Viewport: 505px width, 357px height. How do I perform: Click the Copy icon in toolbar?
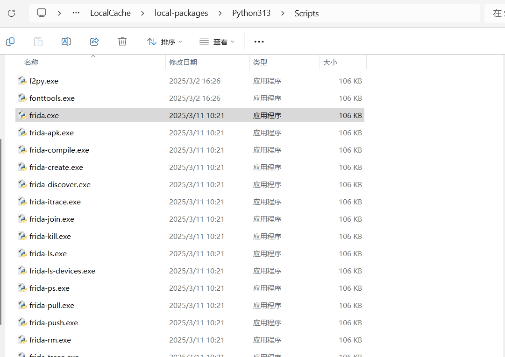coord(10,42)
